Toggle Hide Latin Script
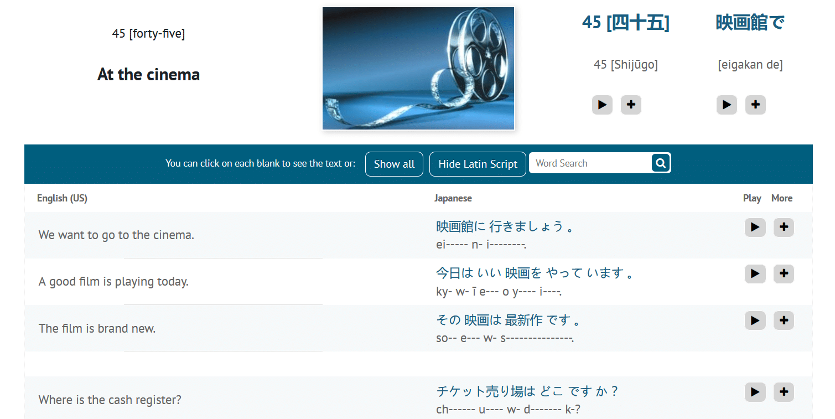835x419 pixels. 478,164
